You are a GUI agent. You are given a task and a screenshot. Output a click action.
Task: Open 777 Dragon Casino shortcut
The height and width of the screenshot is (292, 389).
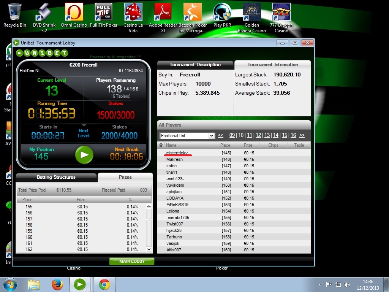coord(281,18)
